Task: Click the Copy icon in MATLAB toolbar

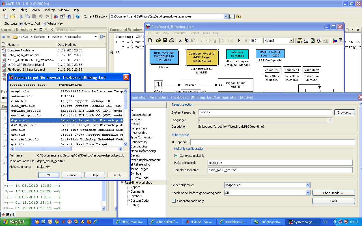Action: click(x=27, y=17)
